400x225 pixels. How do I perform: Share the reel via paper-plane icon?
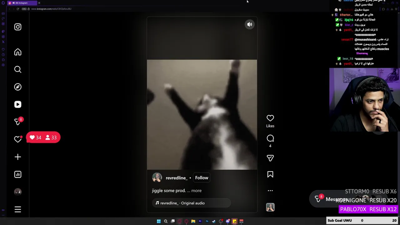click(x=270, y=158)
